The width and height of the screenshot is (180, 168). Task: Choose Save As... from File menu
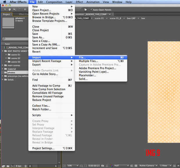[52, 37]
